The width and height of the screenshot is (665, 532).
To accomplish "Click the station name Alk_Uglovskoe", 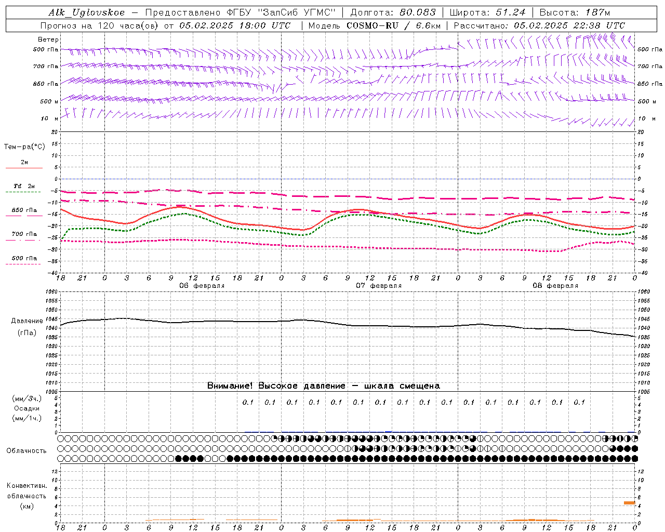I will pos(87,12).
